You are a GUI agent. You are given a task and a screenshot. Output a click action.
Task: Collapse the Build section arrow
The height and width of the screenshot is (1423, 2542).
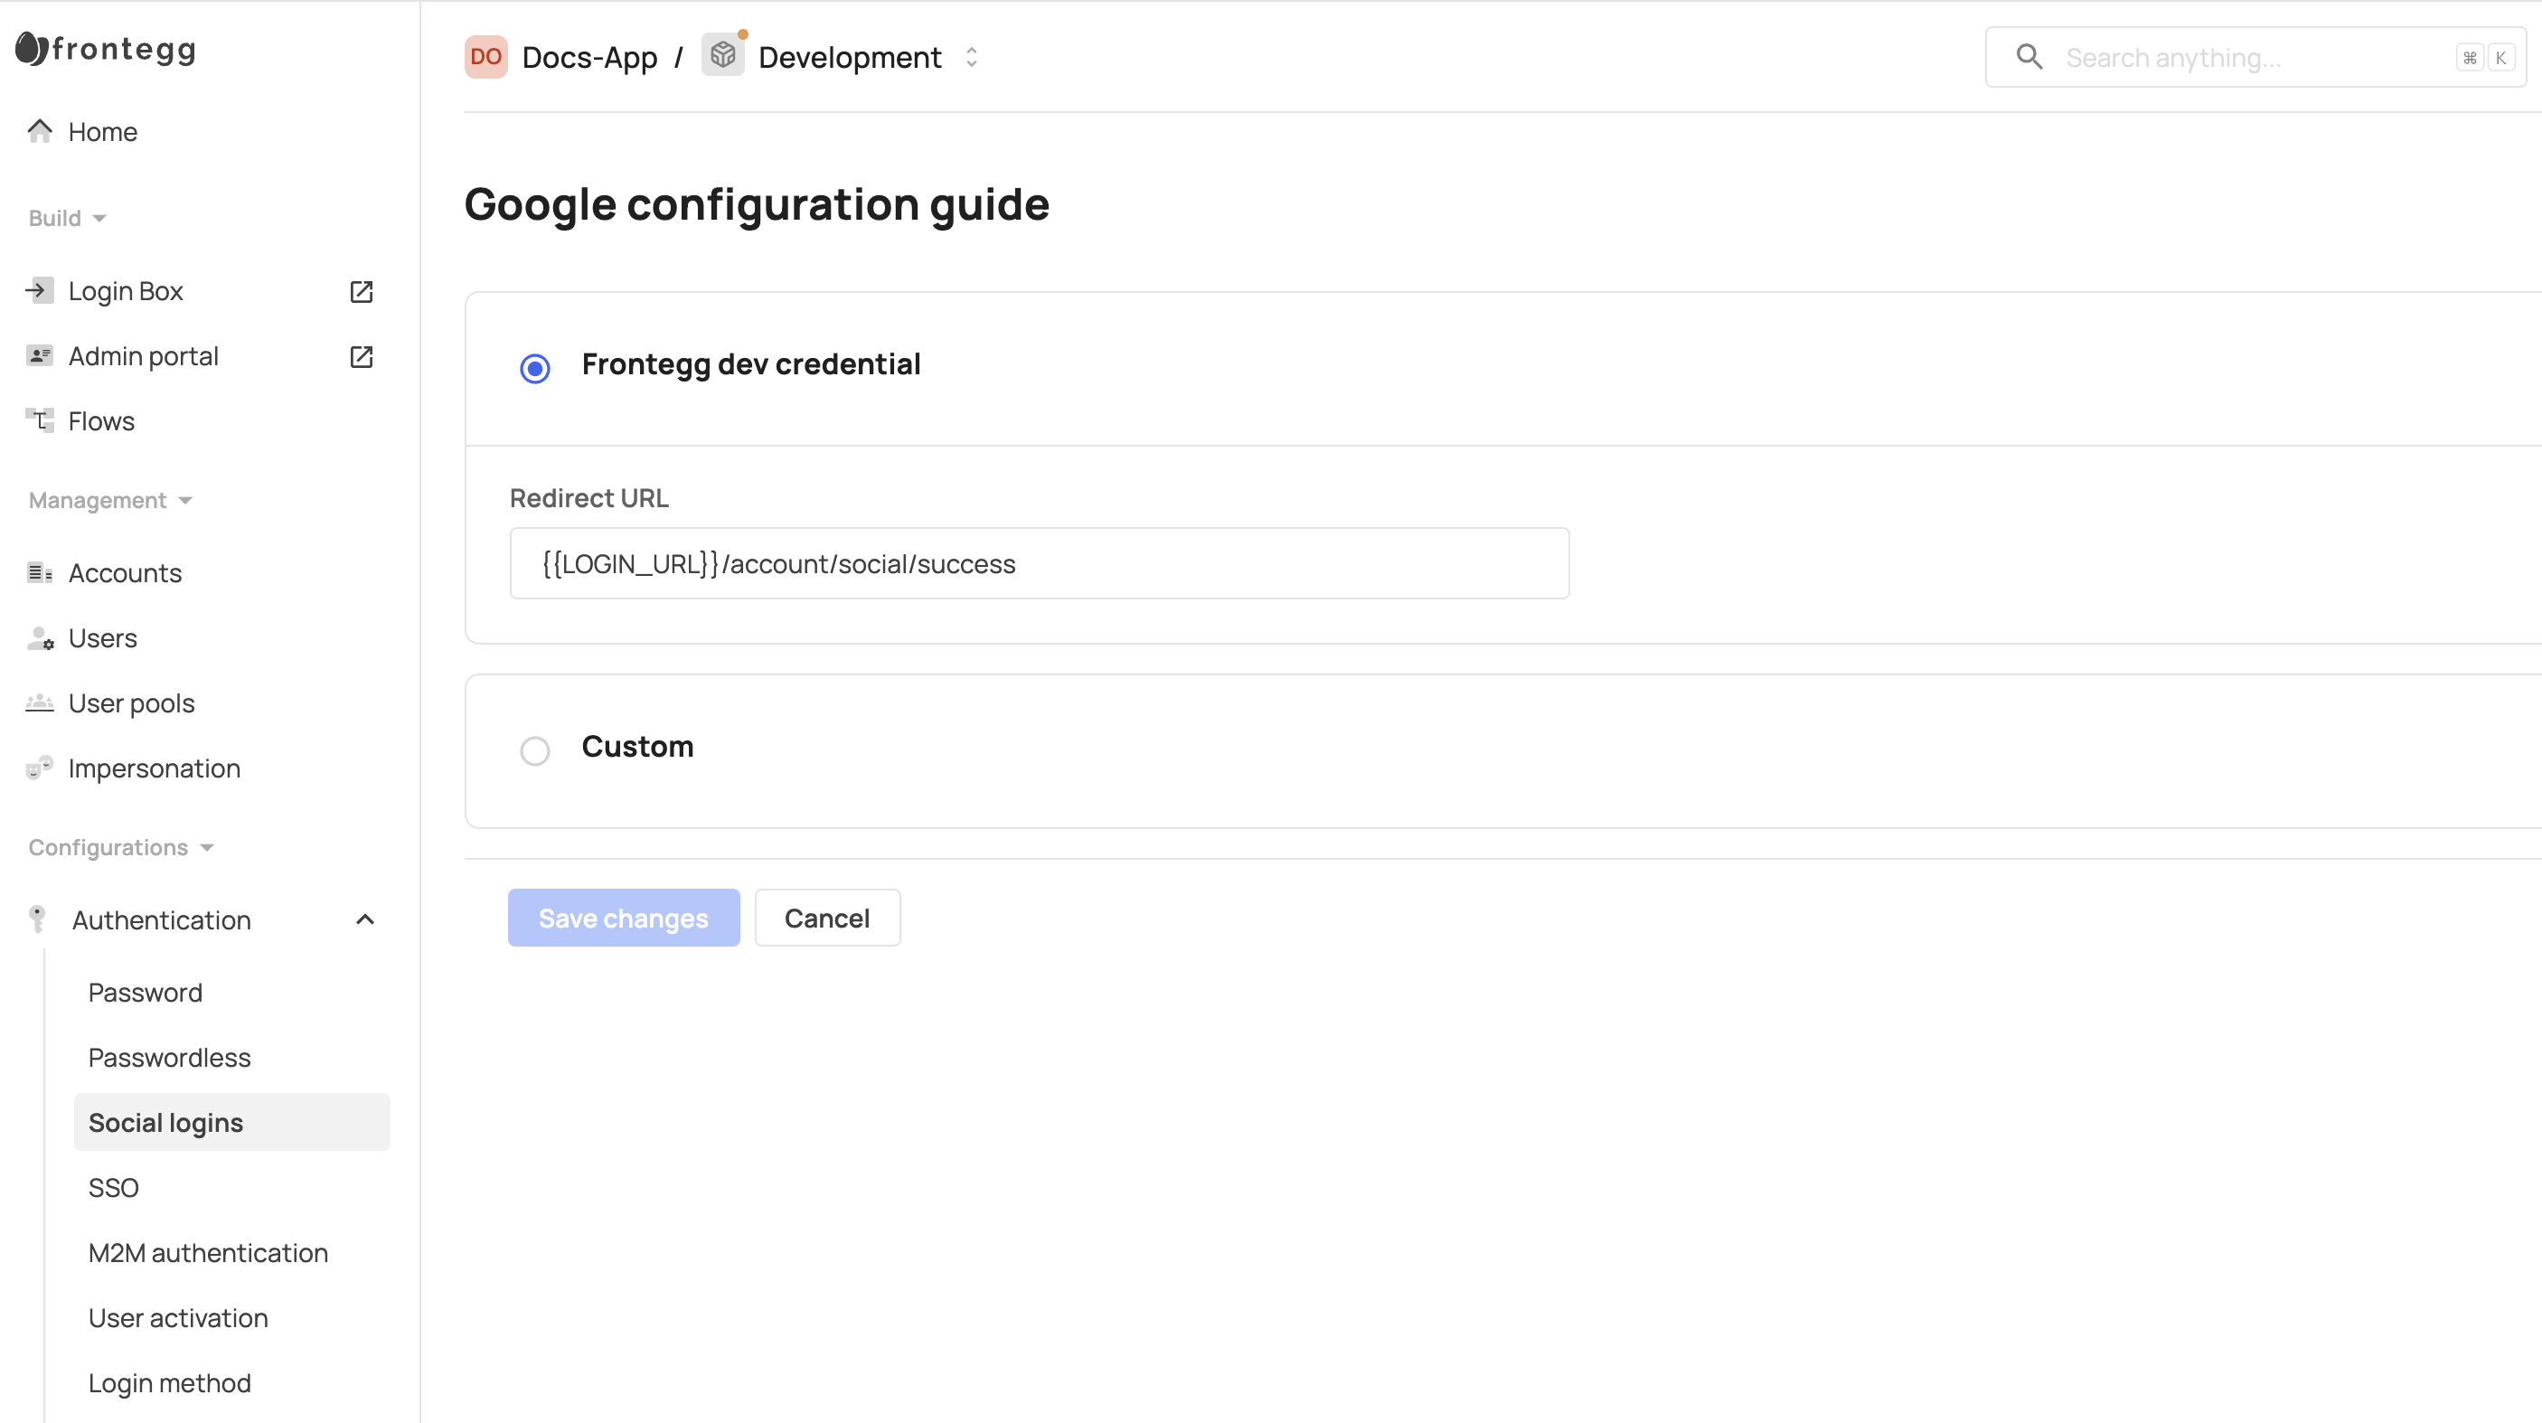click(99, 218)
